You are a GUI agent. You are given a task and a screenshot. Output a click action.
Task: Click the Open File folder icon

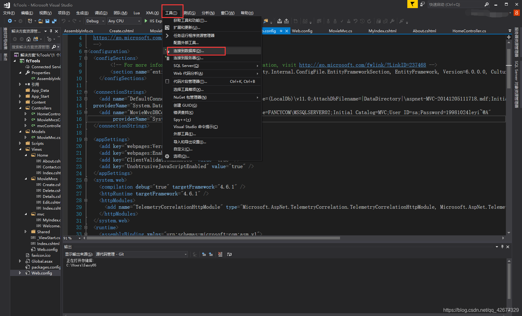41,21
